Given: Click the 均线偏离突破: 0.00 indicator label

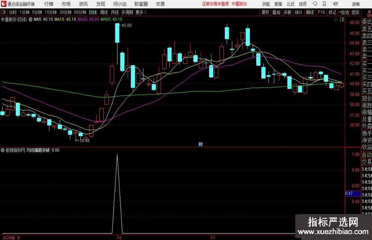Looking at the screenshot, I should 43,150.
